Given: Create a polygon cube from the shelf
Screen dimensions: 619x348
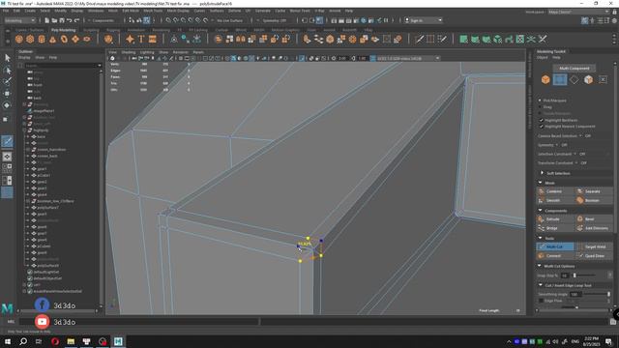Looking at the screenshot, I should coord(30,39).
